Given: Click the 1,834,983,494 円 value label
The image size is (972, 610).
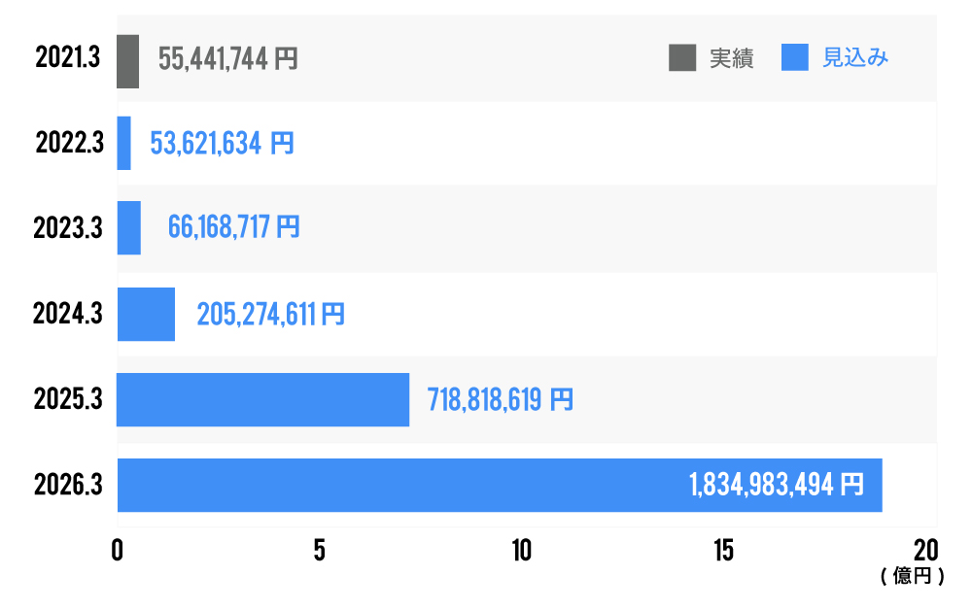Looking at the screenshot, I should pyautogui.click(x=776, y=485).
